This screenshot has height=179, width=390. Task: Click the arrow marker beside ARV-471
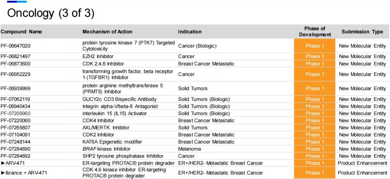click(3, 163)
